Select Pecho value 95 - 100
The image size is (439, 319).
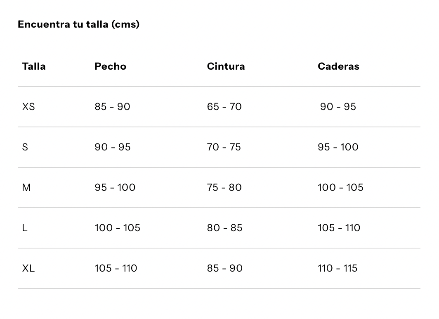tap(115, 187)
